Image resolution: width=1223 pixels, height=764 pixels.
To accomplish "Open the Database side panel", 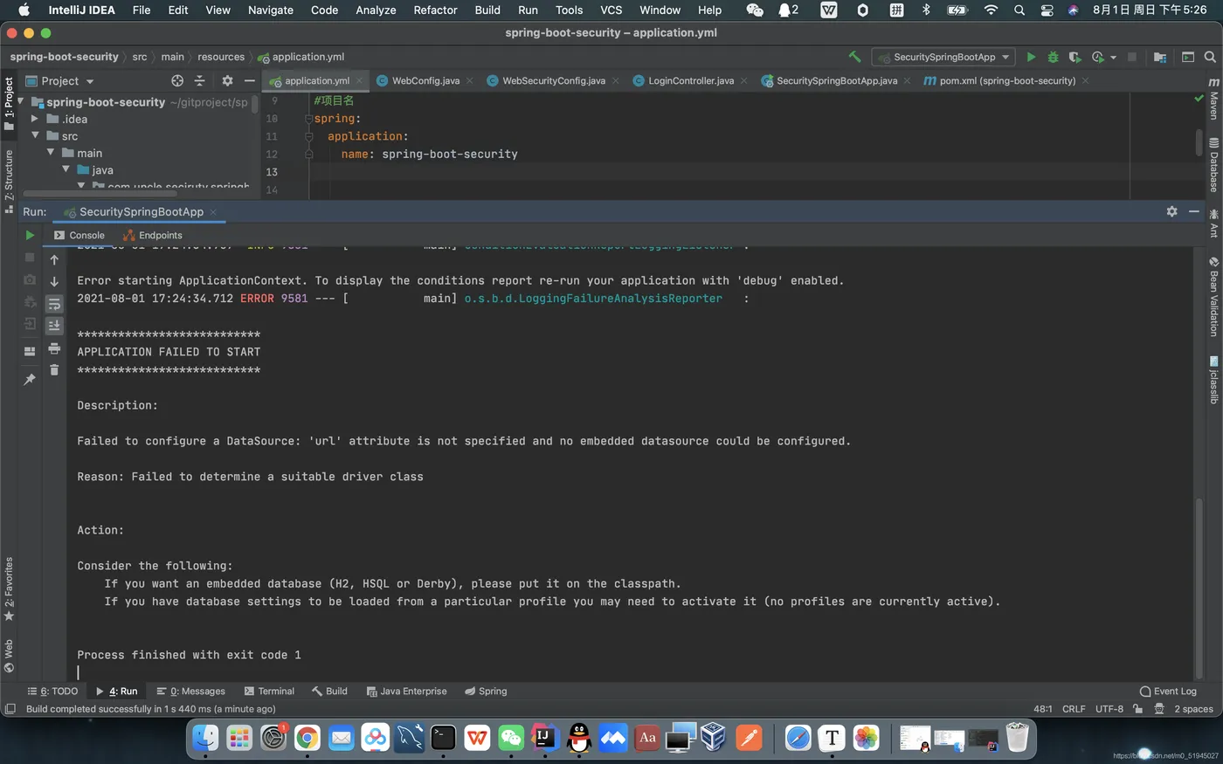I will 1213,165.
